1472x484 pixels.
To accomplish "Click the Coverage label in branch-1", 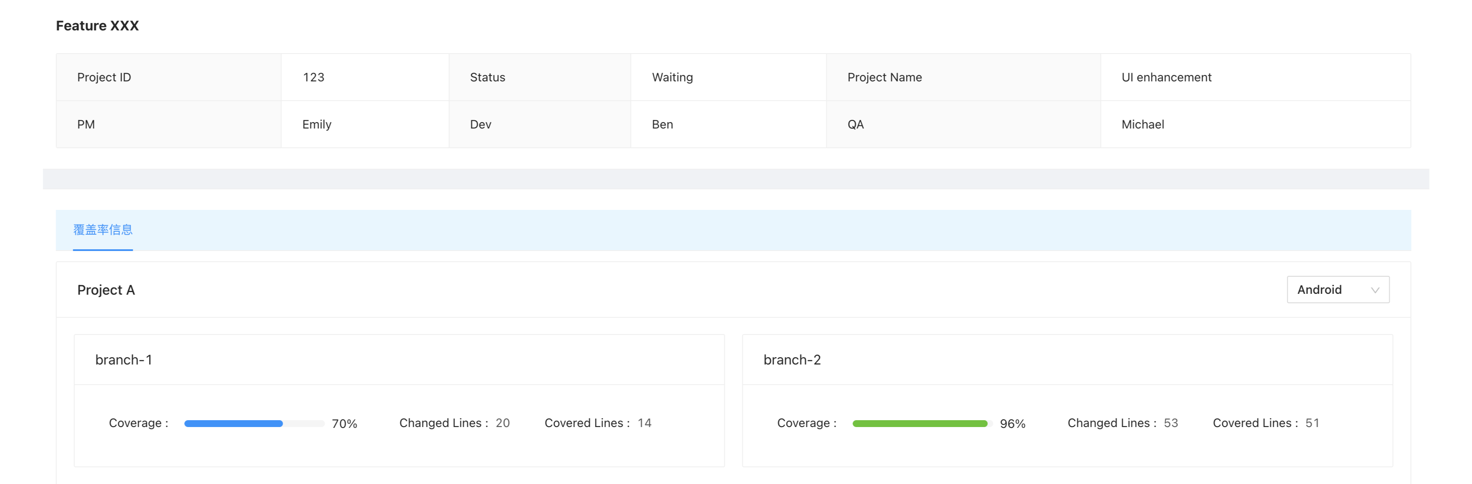I will pos(139,424).
